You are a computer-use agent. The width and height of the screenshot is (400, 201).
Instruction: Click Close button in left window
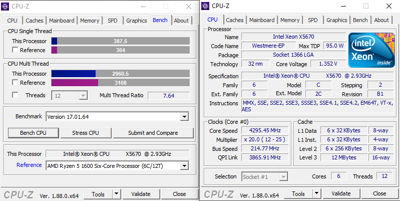pos(179,194)
